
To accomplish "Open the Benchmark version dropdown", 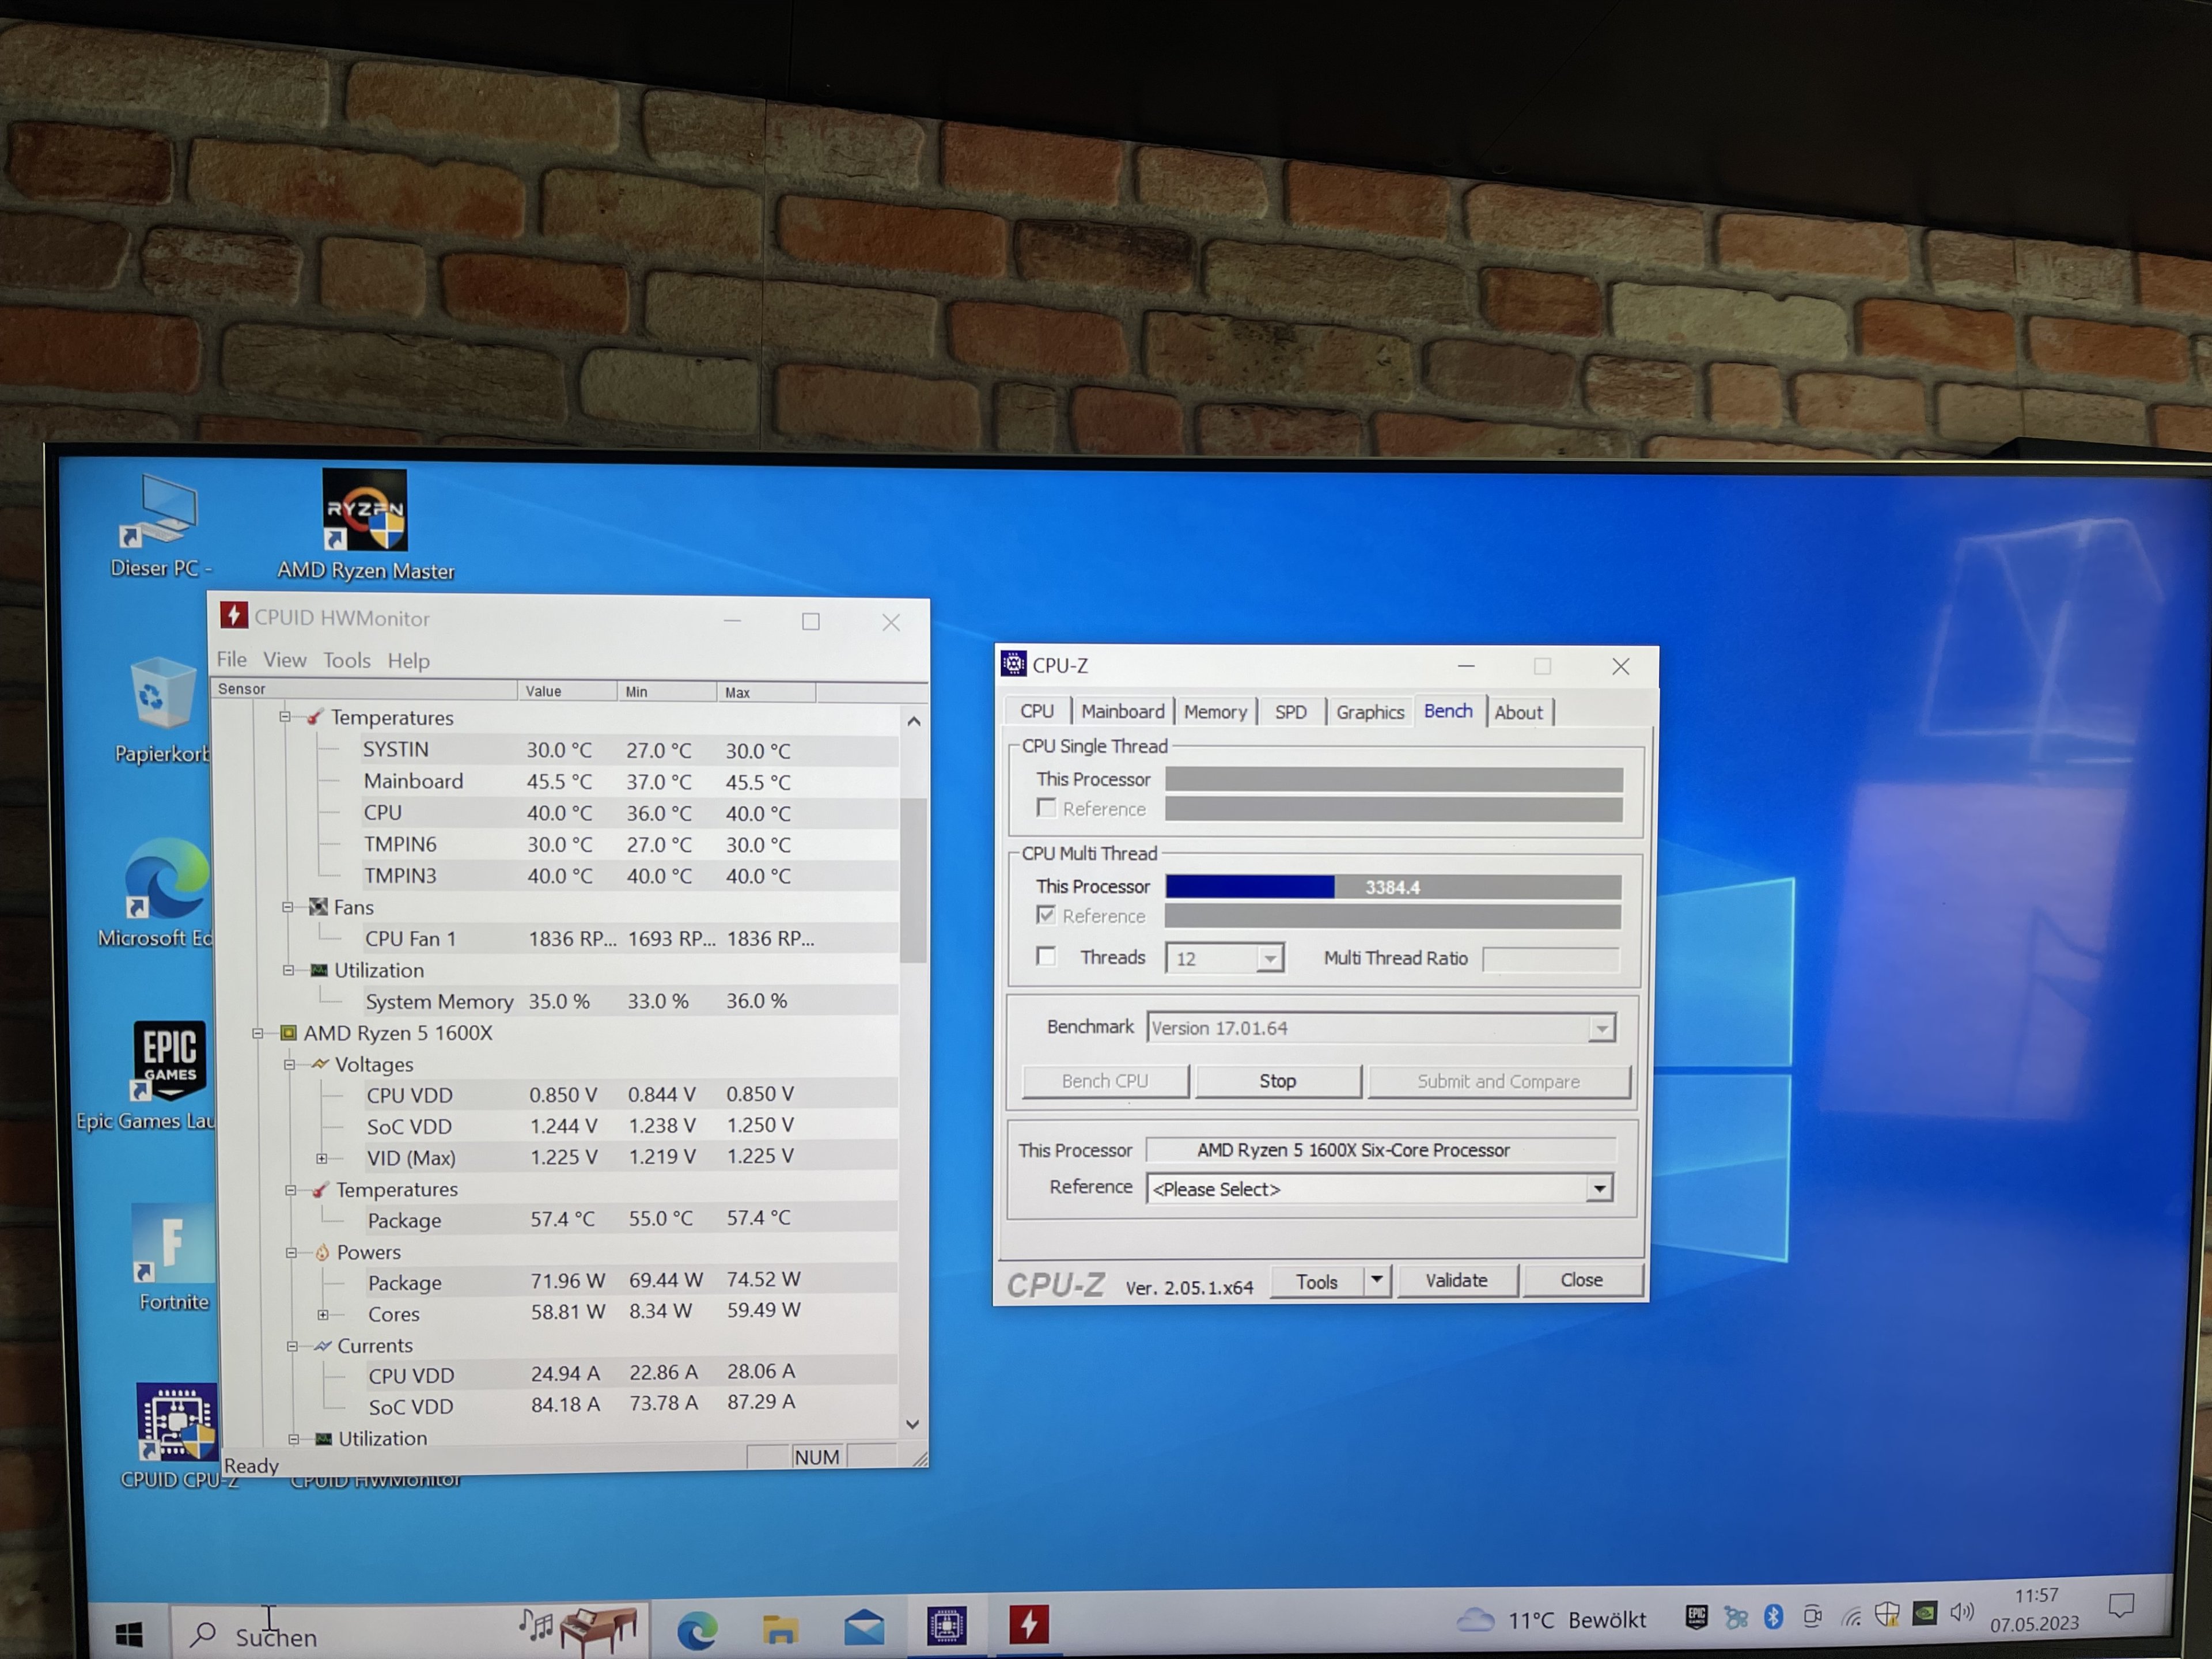I will click(x=1601, y=1028).
